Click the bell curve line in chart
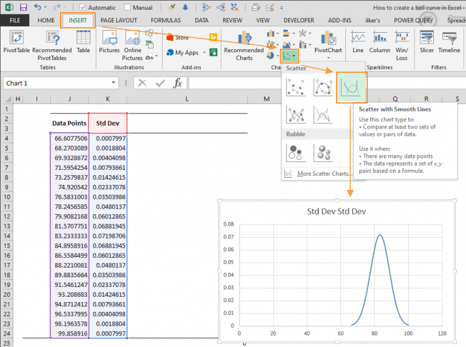466x347 pixels. coord(380,235)
